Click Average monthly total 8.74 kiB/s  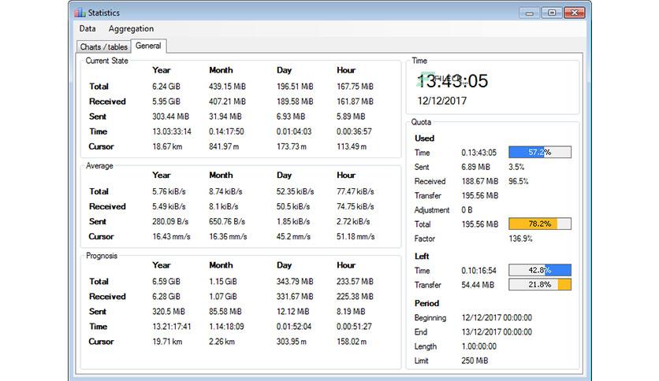point(225,191)
